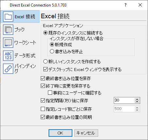Enable 事前にユーザーに確認する checkbox
148x140 pixels.
[x=50, y=93]
